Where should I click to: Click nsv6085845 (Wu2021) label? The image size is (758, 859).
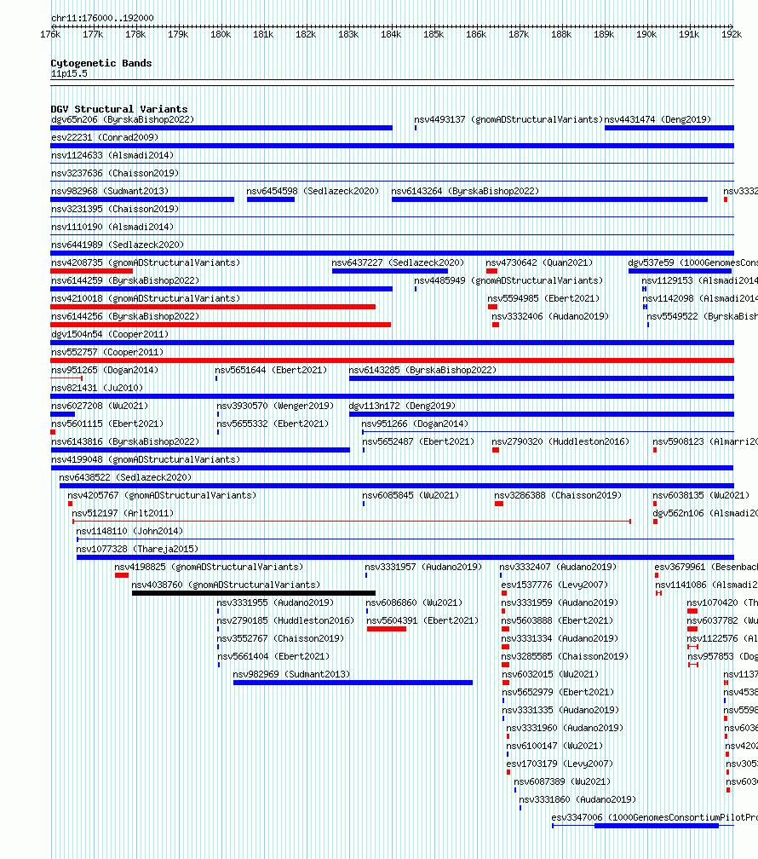[411, 495]
